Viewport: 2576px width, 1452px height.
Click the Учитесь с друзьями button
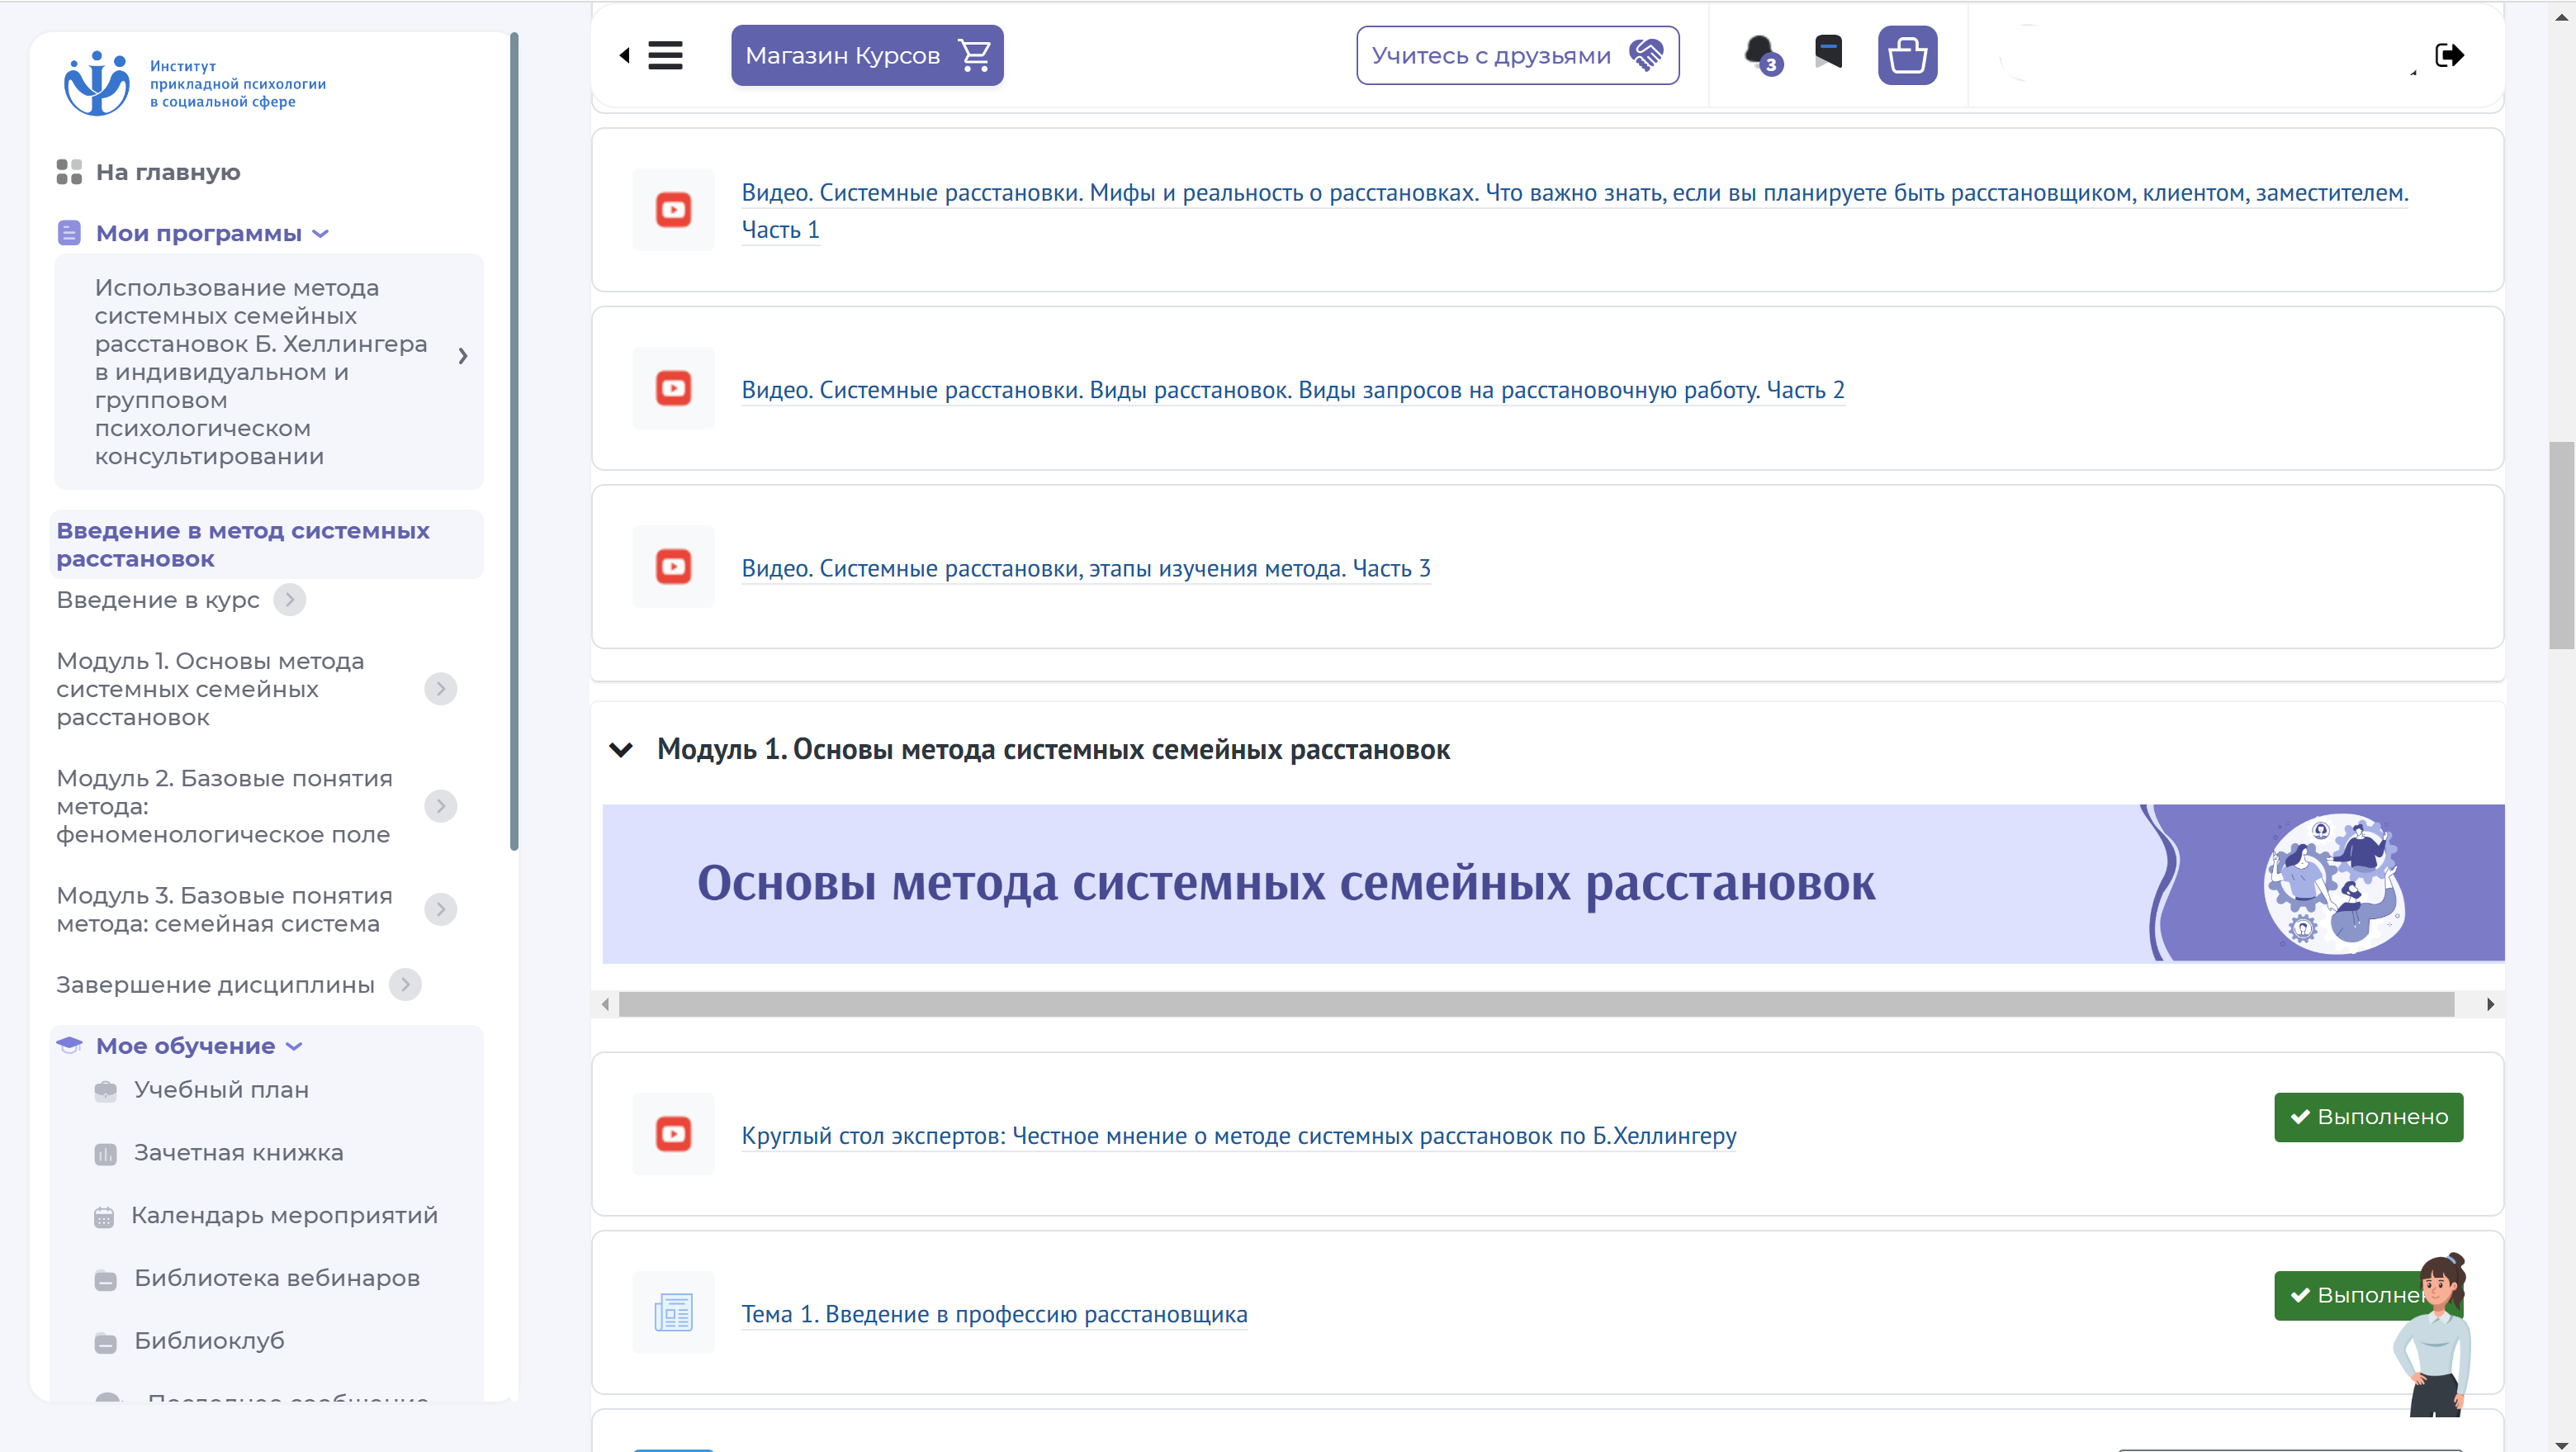tap(1517, 55)
